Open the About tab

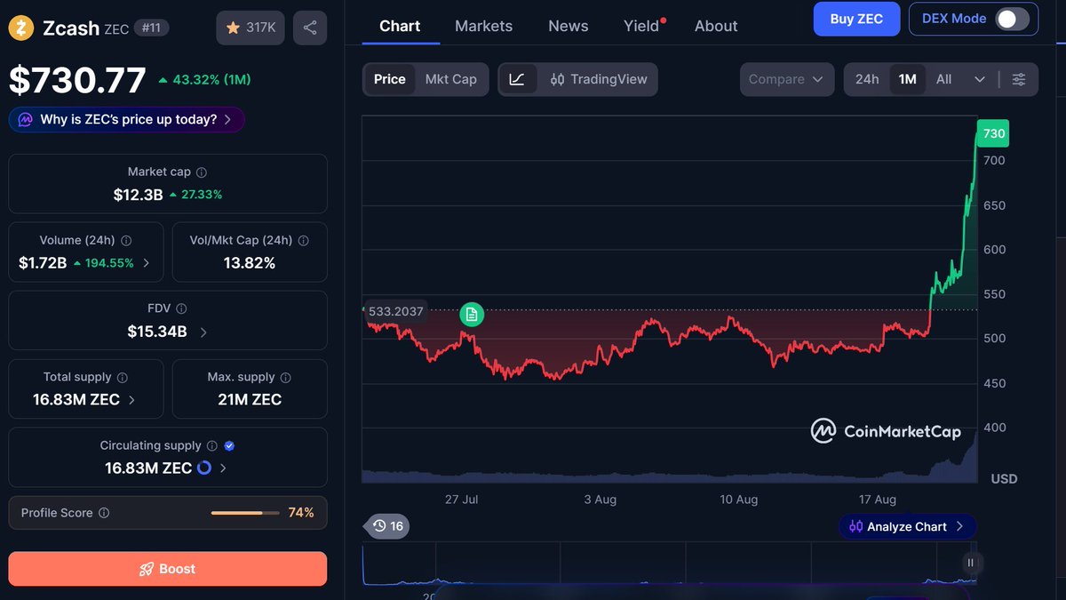716,26
